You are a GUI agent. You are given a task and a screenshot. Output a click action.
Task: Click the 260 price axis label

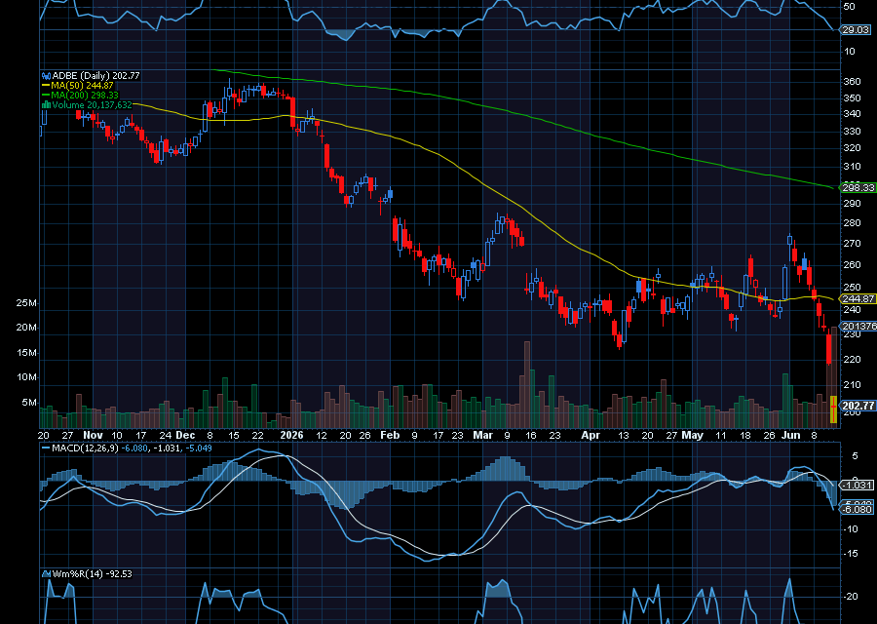tap(852, 265)
